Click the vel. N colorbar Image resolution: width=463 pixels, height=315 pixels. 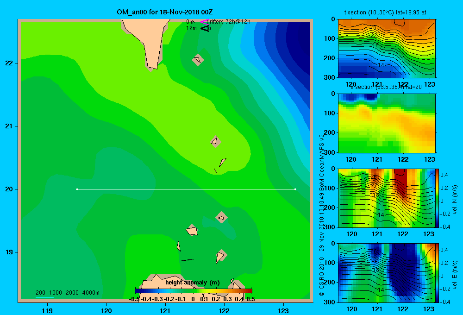pyautogui.click(x=437, y=198)
